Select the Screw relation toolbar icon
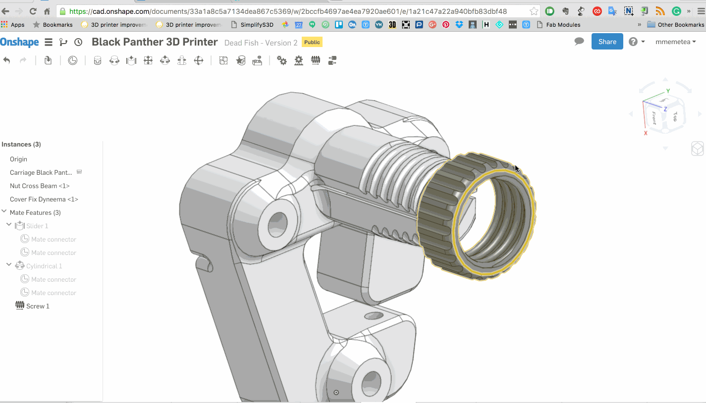Screen dimensions: 706x403 (x=315, y=60)
